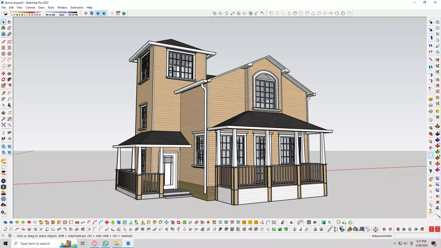Select the Zoom magnifier tool
The width and height of the screenshot is (441, 248).
(3, 119)
